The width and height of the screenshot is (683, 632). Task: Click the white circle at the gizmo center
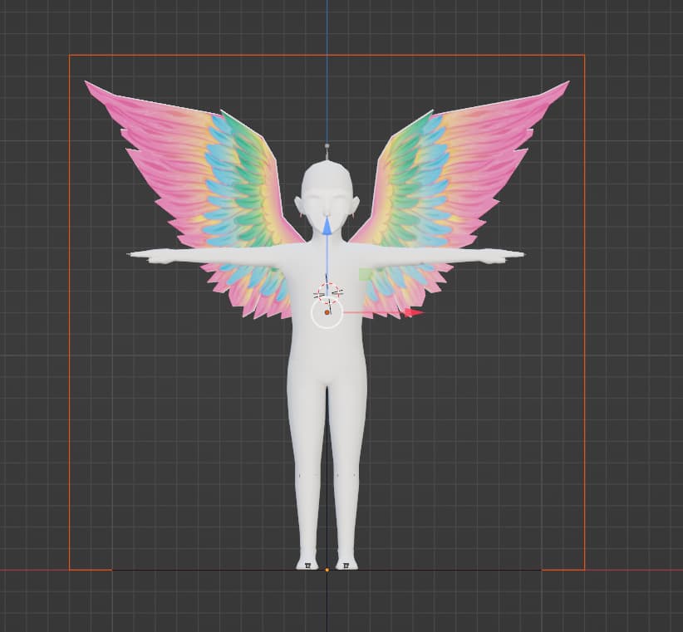[327, 312]
